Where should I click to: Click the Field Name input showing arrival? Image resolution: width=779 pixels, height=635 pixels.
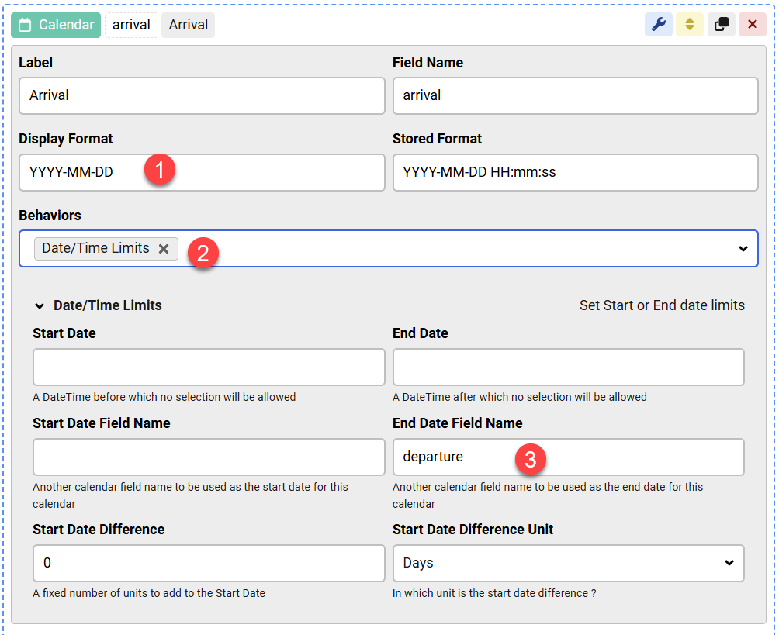(x=576, y=96)
